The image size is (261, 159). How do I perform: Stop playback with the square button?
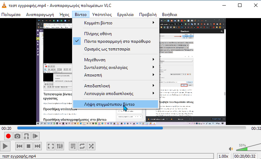coord(29,146)
